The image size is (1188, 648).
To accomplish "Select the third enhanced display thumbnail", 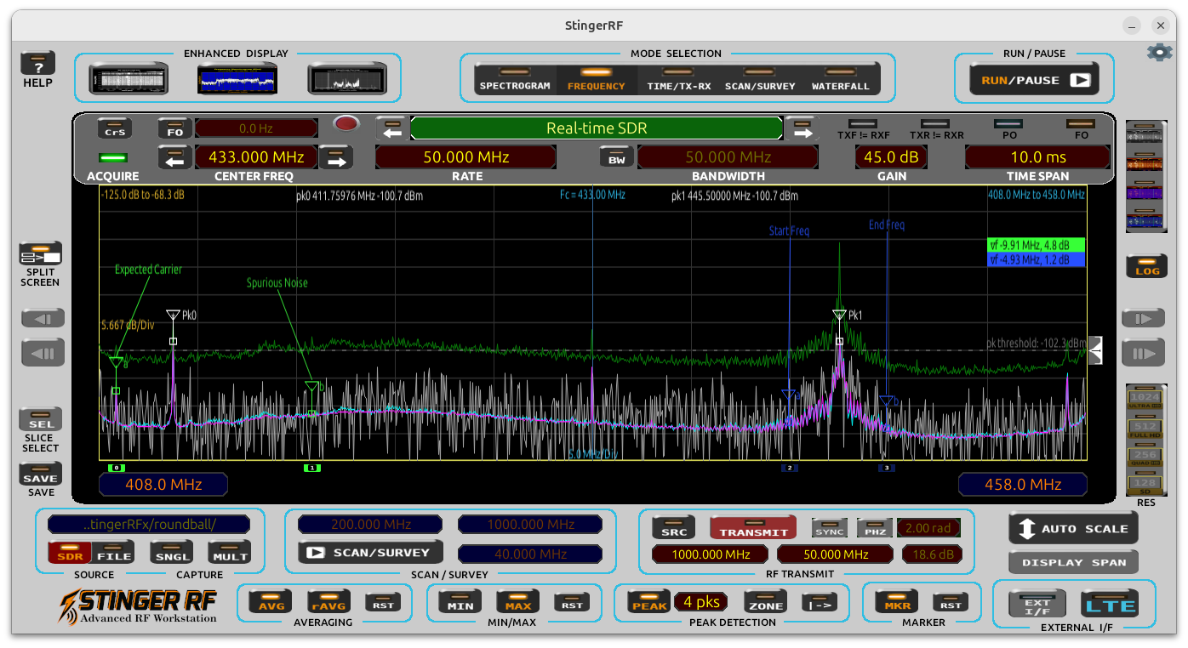I will 347,79.
